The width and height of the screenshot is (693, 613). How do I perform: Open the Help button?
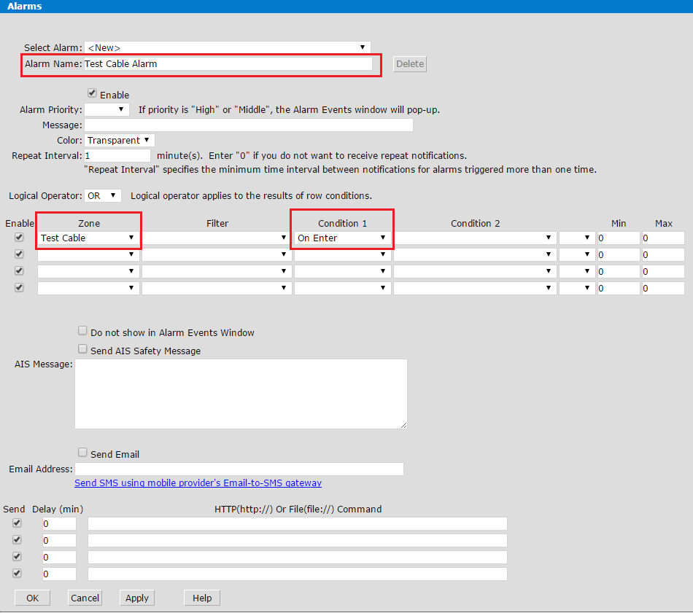pyautogui.click(x=202, y=598)
